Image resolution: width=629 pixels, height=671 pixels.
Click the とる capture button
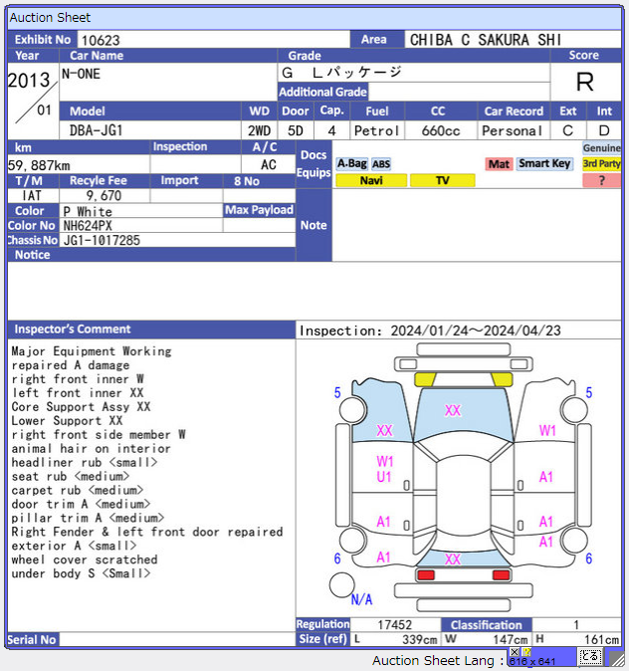point(590,656)
